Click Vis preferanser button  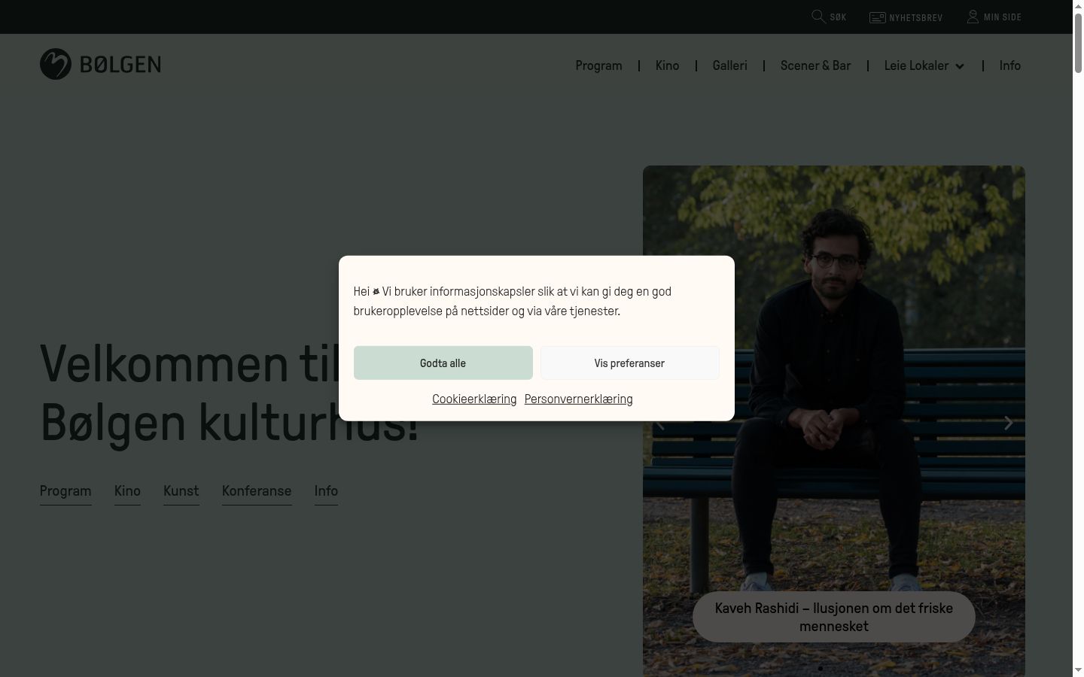(629, 363)
